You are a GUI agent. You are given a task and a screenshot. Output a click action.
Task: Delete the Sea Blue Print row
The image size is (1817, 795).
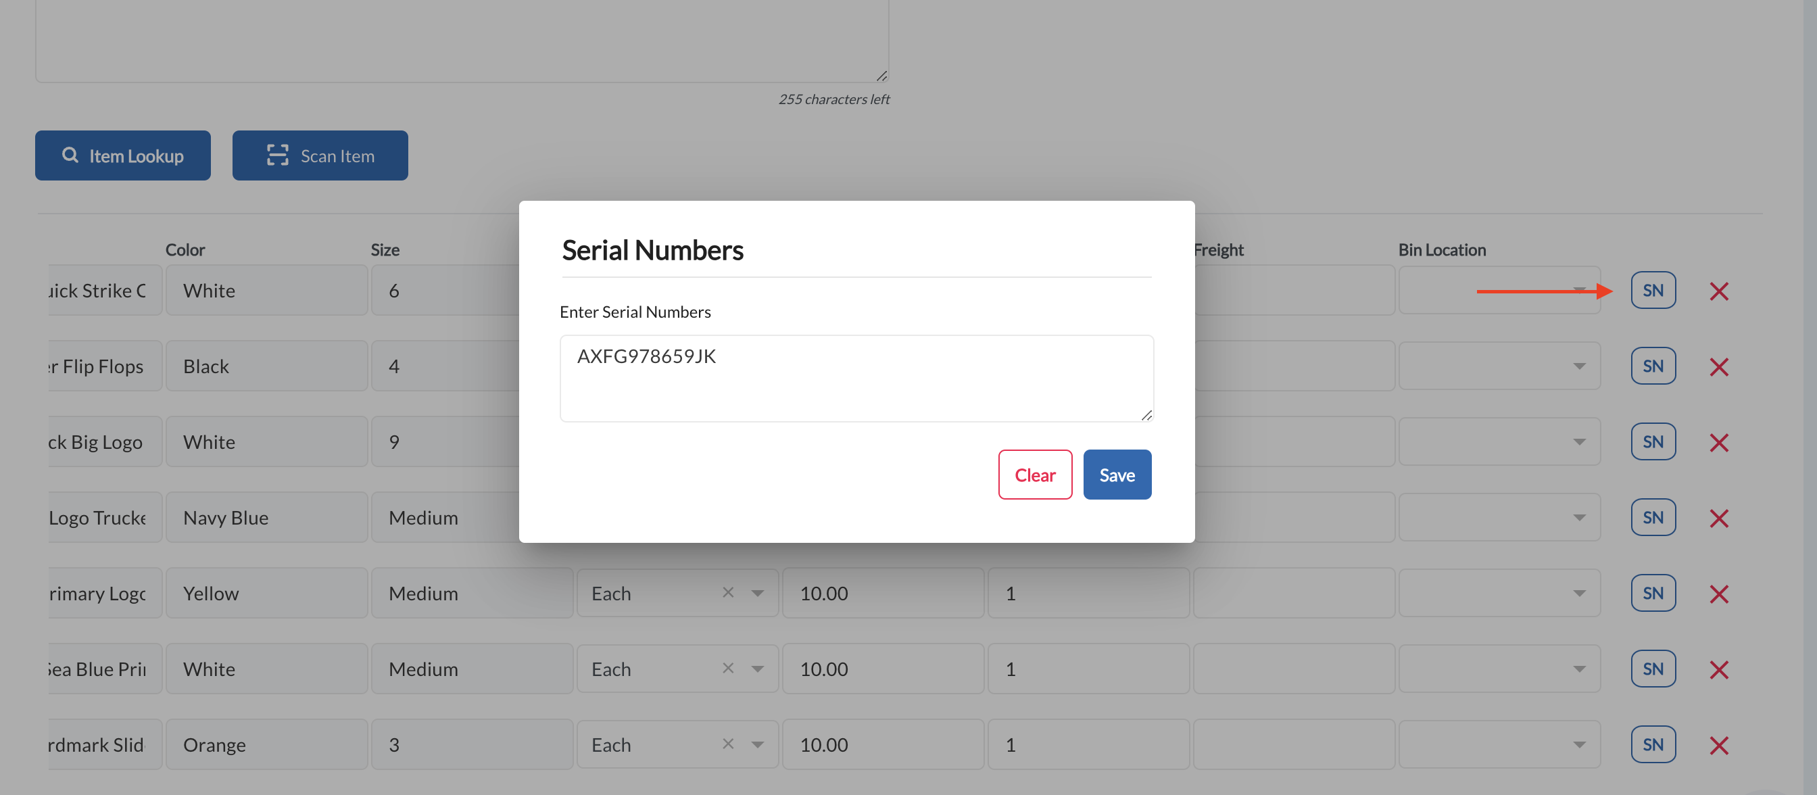point(1718,669)
